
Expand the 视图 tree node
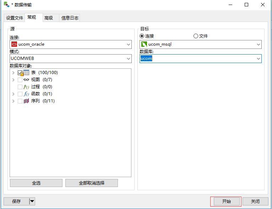[x=13, y=80]
